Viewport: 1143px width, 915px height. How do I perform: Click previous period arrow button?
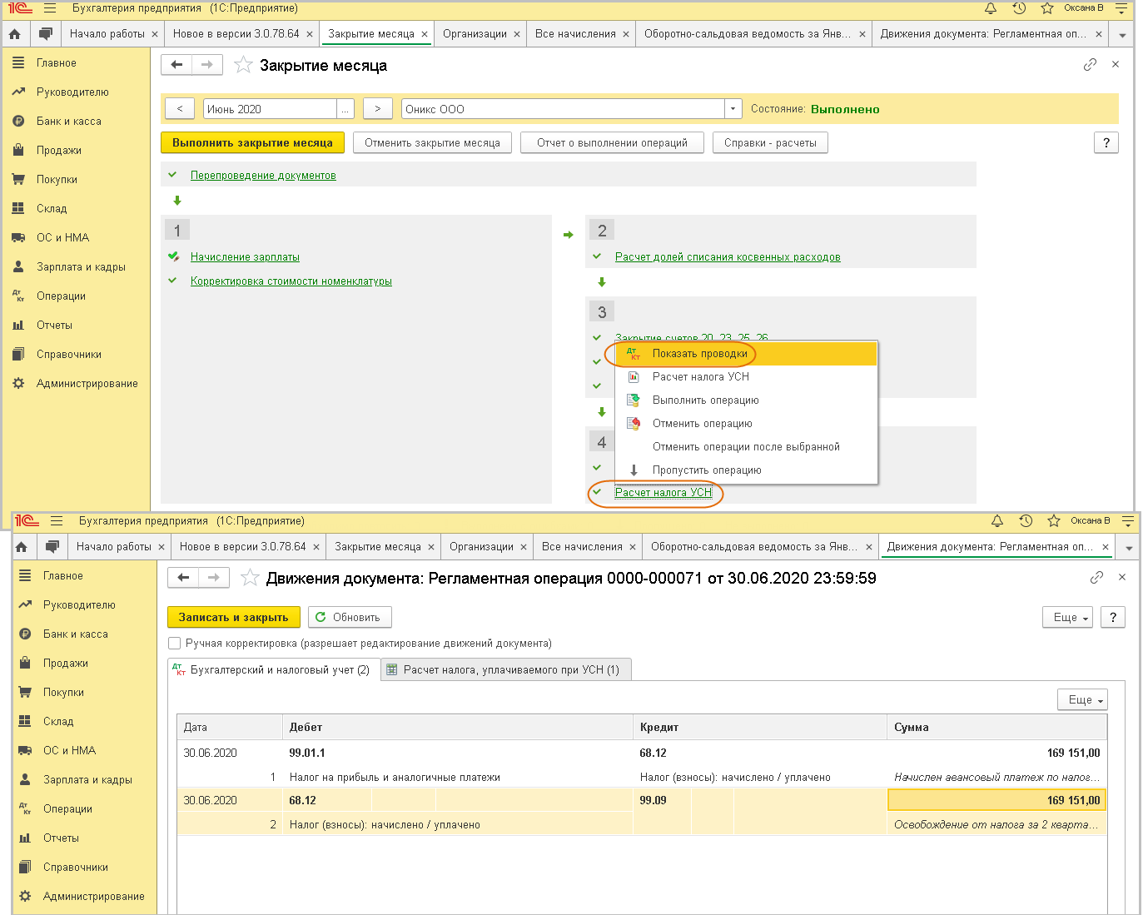[180, 109]
